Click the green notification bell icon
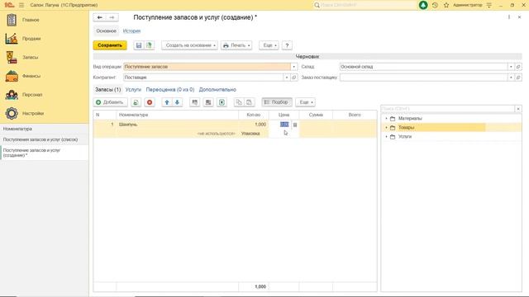The height and width of the screenshot is (297, 529). 423,5
